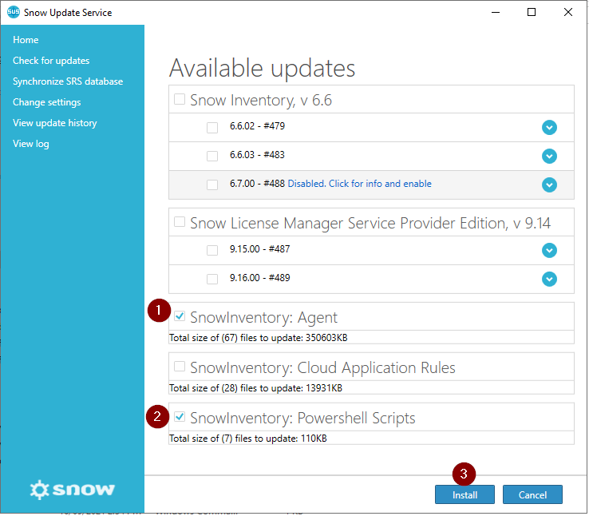The width and height of the screenshot is (589, 516).
Task: Tick checkbox for 6.6.03 - #483
Action: click(x=212, y=156)
